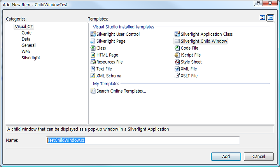The image size is (280, 167).
Task: Select the Web category
Action: coord(26,52)
